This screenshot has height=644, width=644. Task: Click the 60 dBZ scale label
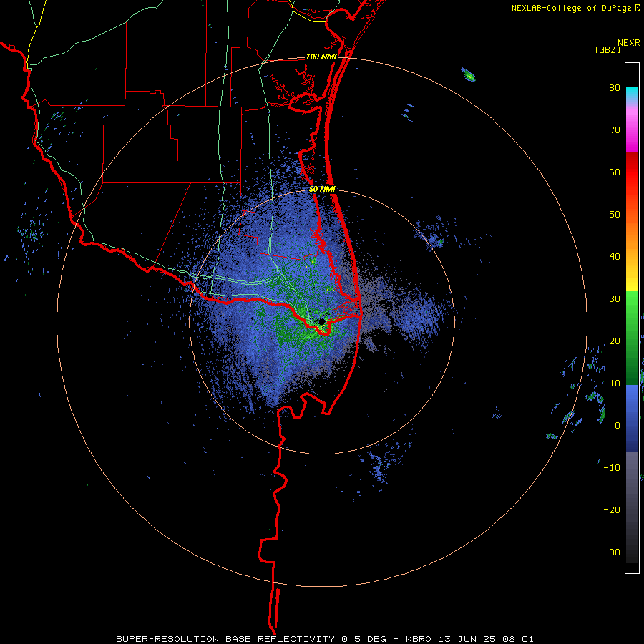pos(615,172)
